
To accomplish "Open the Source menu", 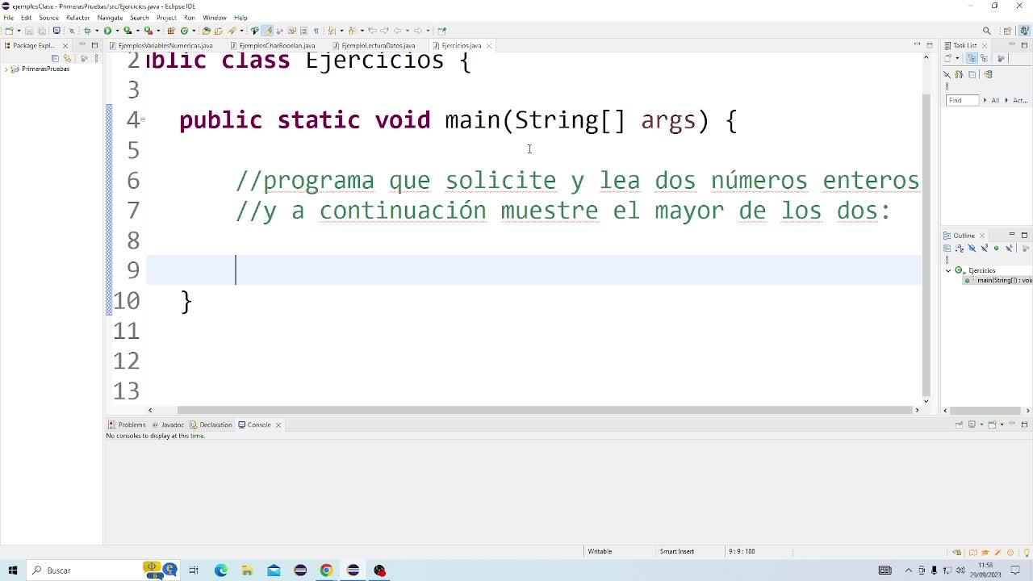I will pyautogui.click(x=48, y=17).
